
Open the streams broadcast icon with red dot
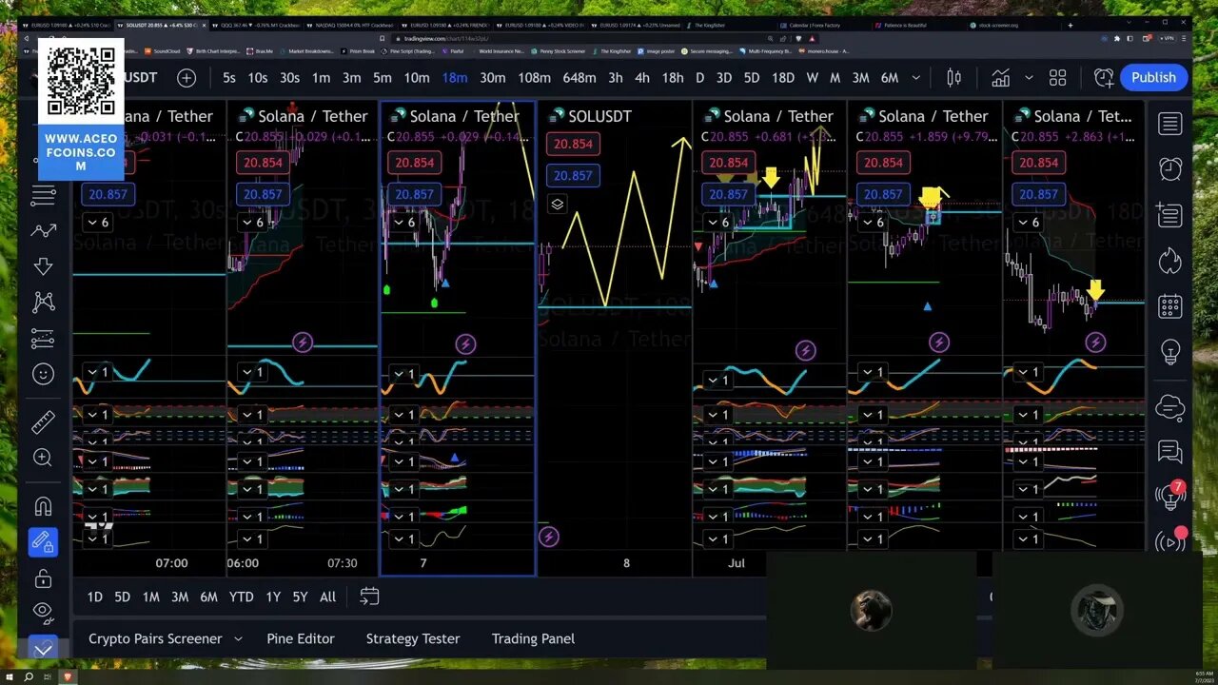[1169, 541]
